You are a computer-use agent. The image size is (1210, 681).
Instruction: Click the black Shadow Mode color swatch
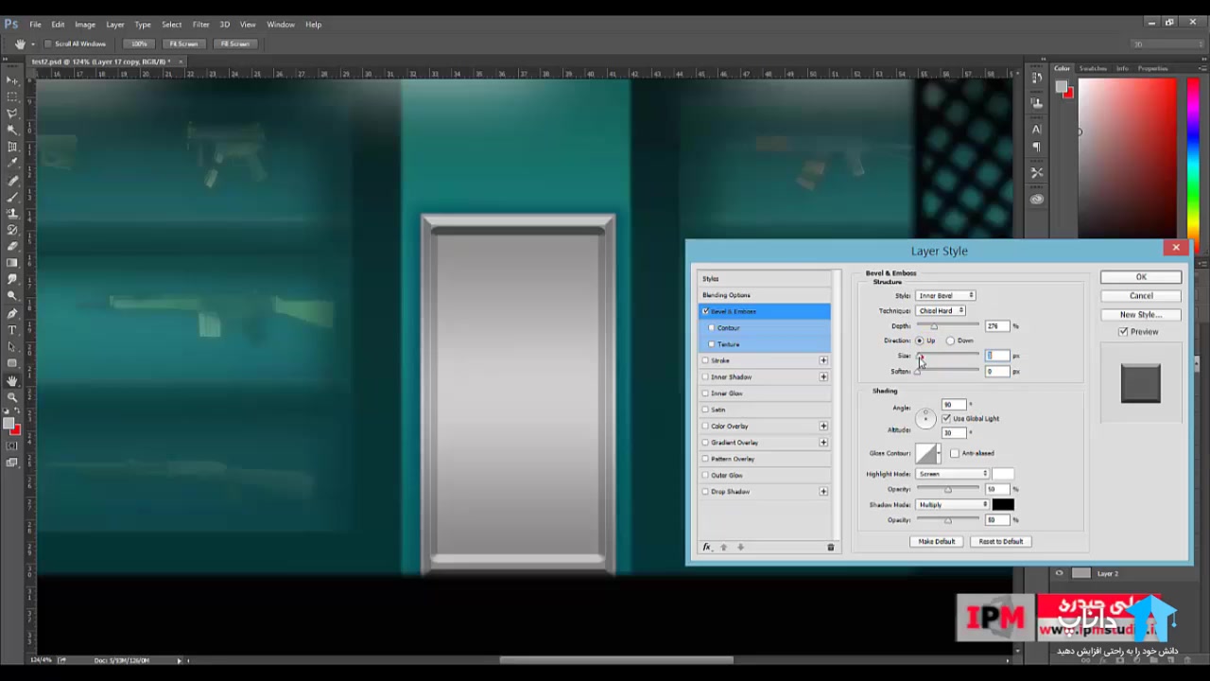1002,505
